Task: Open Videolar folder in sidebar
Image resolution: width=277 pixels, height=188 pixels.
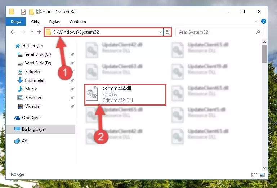Action: pyautogui.click(x=29, y=106)
